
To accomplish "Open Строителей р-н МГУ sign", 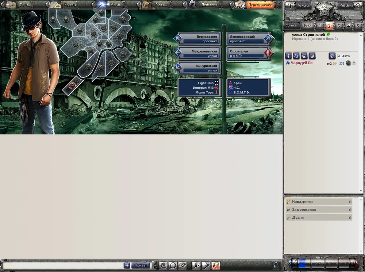I will coord(249,53).
